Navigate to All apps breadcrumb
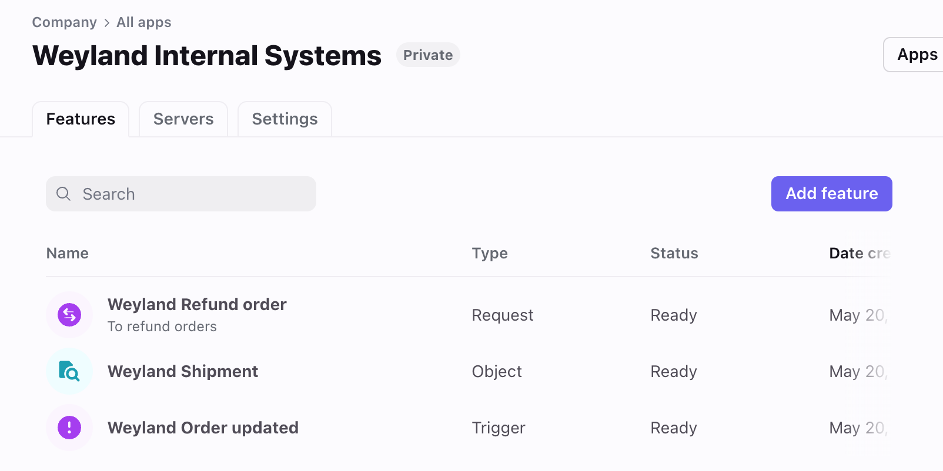The height and width of the screenshot is (471, 943). [144, 22]
